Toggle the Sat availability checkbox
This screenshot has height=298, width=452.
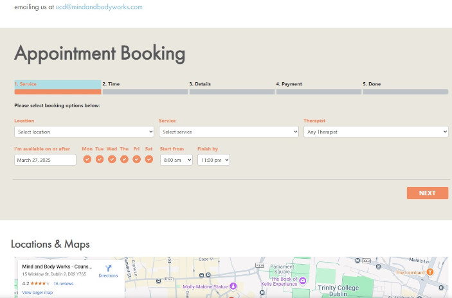coord(149,159)
